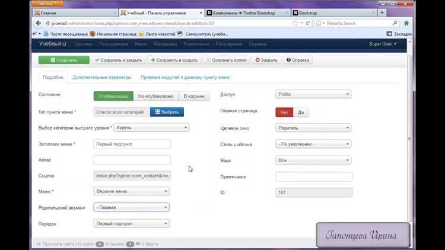Click the green Сохранить button
Image resolution: width=445 pixels, height=250 pixels.
tap(64, 60)
